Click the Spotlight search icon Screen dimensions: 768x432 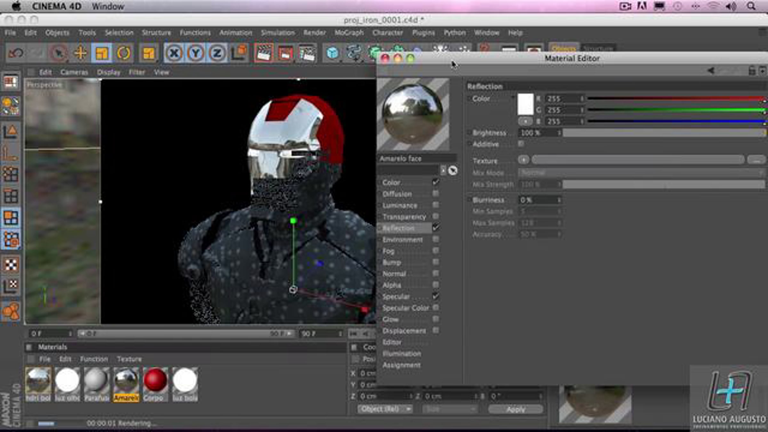point(751,6)
